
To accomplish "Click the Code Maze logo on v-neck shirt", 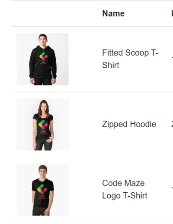I will 42,189.
